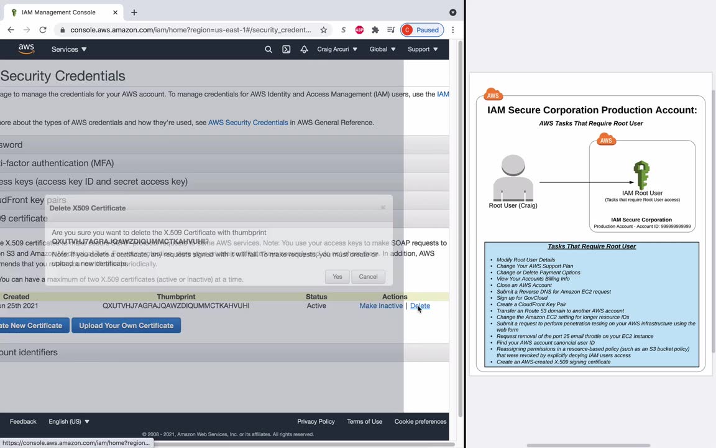Open the media control playlist icon
Image resolution: width=716 pixels, height=448 pixels.
click(x=391, y=30)
